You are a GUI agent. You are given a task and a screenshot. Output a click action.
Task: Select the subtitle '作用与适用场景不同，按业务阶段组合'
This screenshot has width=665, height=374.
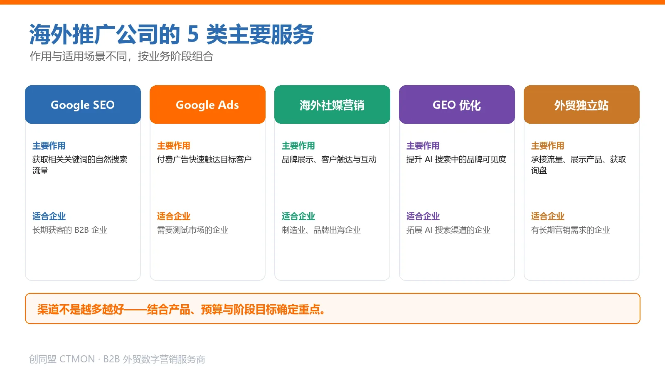tap(121, 56)
